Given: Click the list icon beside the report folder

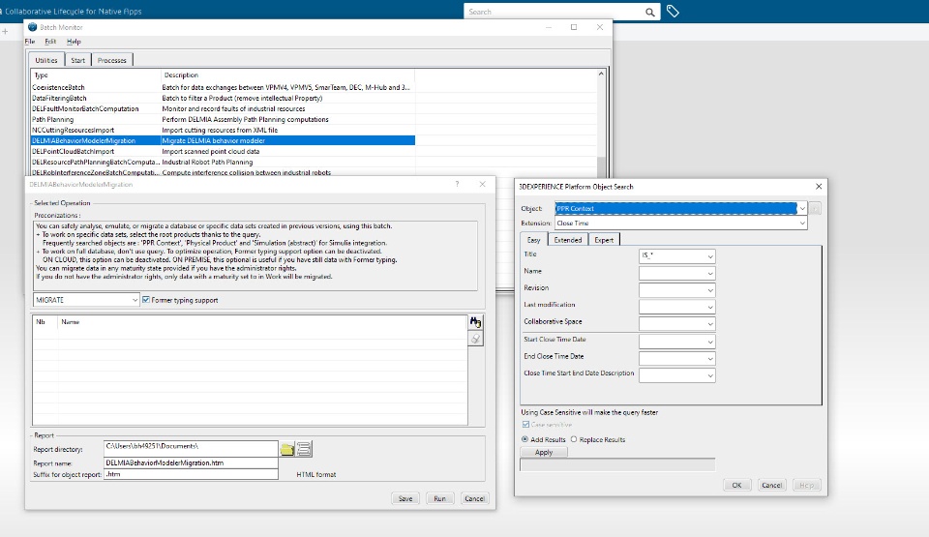Looking at the screenshot, I should pos(304,449).
